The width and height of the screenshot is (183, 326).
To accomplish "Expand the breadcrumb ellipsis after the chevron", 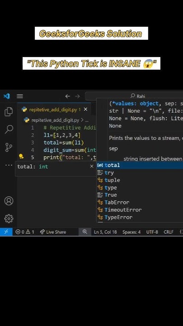I will [87, 120].
